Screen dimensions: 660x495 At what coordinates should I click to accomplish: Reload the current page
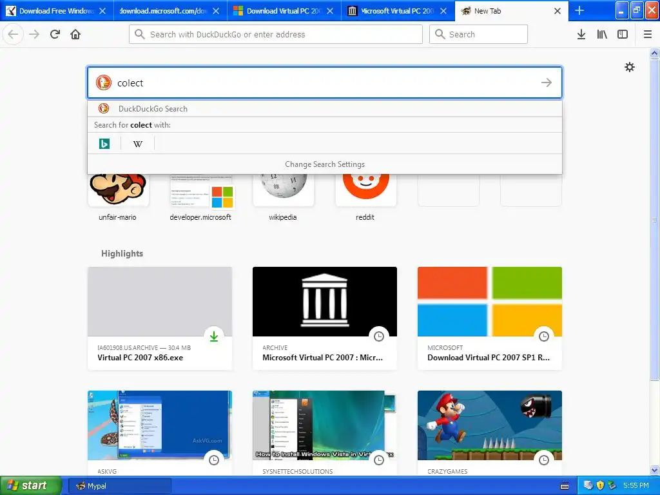pos(55,34)
